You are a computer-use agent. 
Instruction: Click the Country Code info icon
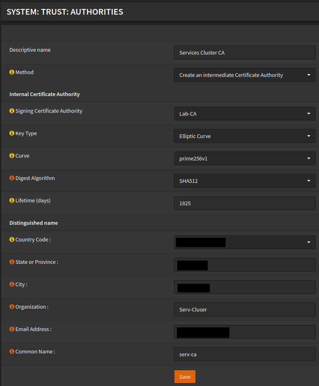(x=12, y=240)
